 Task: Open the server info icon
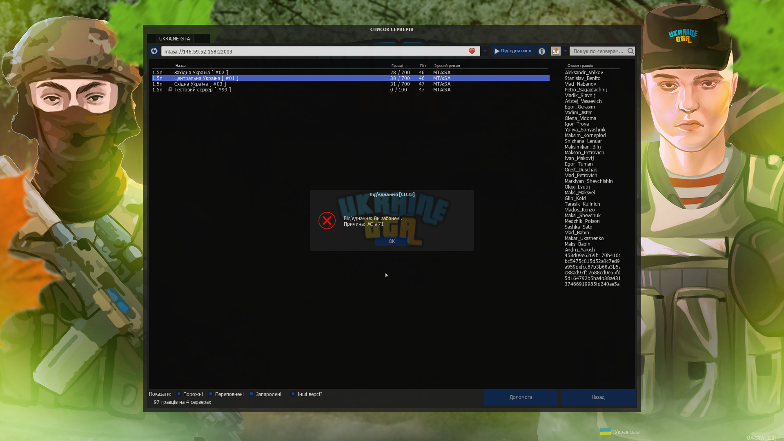[x=542, y=51]
